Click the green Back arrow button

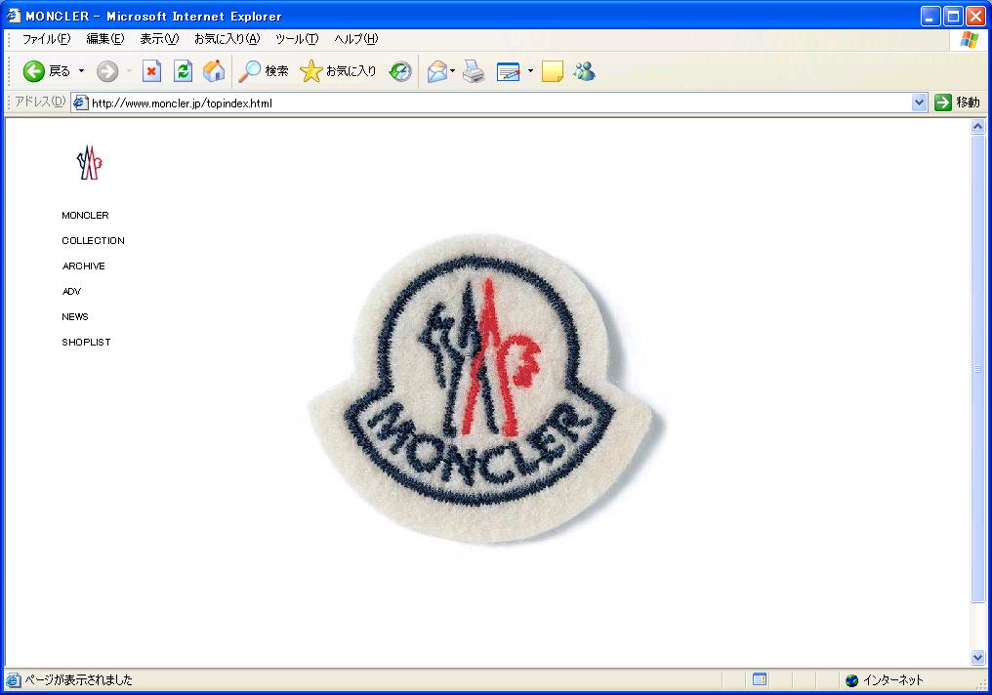33,71
